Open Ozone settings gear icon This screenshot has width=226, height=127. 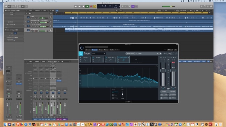click(x=170, y=53)
